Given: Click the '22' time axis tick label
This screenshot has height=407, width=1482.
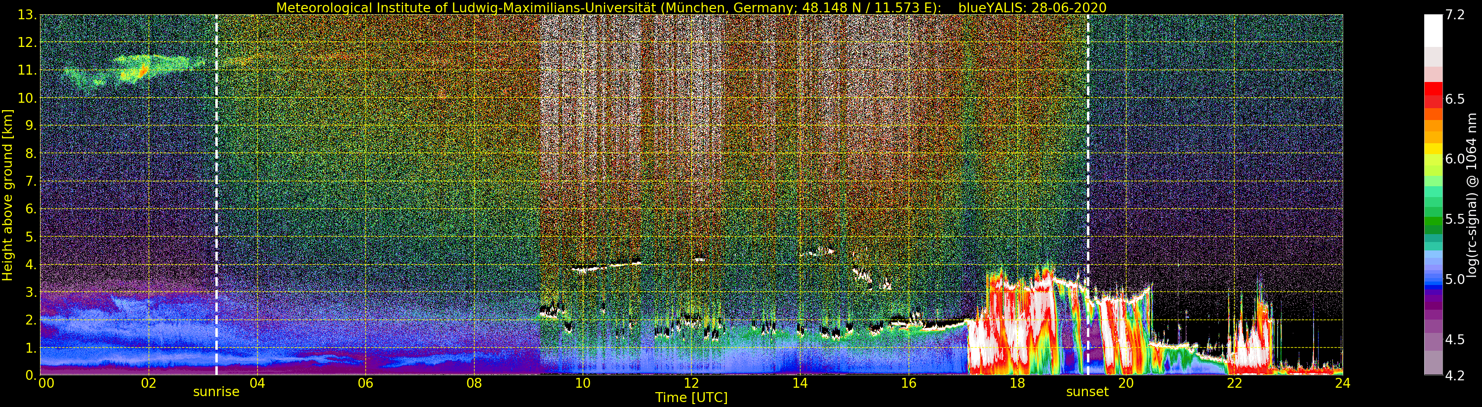Looking at the screenshot, I should pos(1234,383).
